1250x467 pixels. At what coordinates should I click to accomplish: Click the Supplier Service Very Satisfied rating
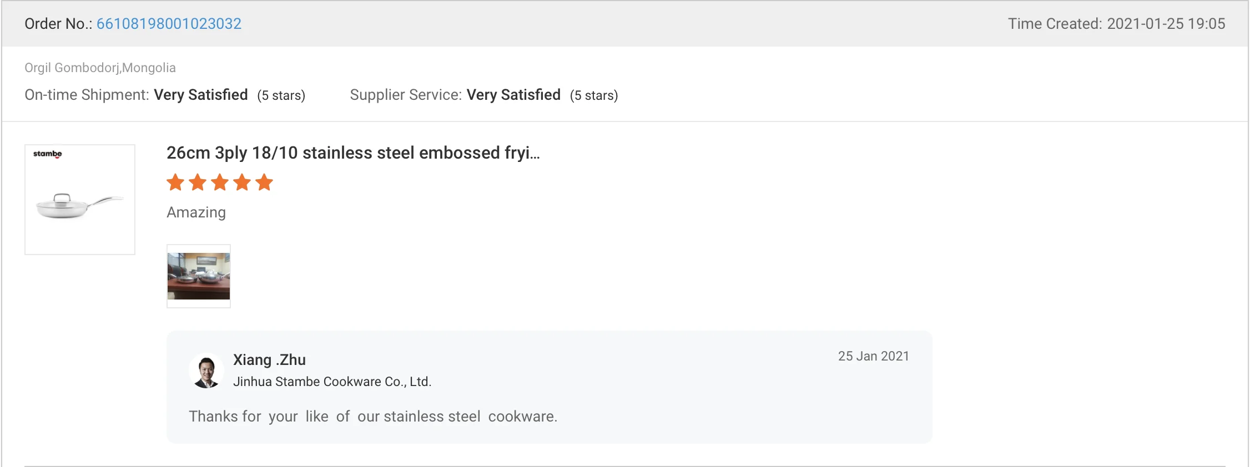click(x=513, y=95)
